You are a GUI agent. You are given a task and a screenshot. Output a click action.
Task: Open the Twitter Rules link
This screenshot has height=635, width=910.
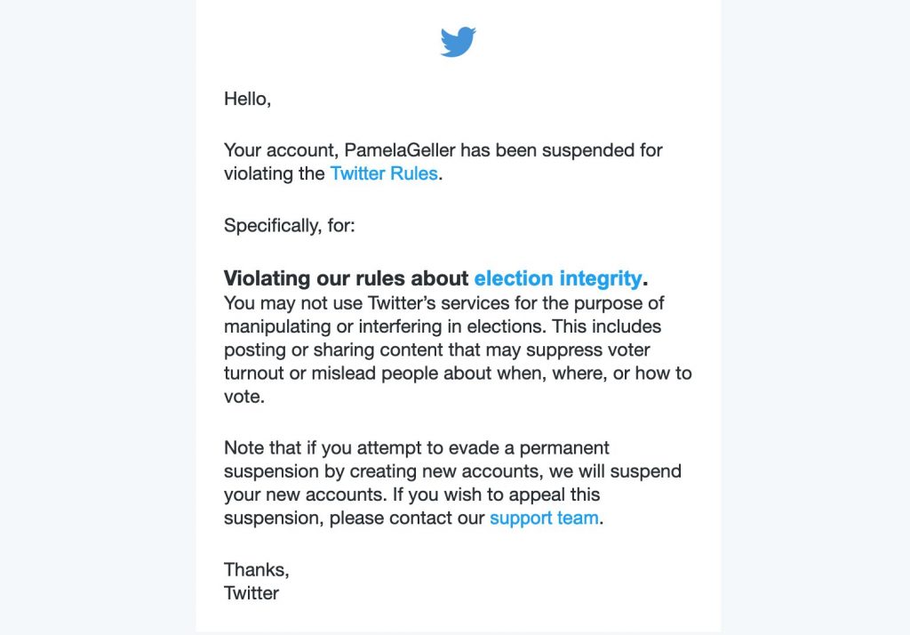(x=384, y=173)
